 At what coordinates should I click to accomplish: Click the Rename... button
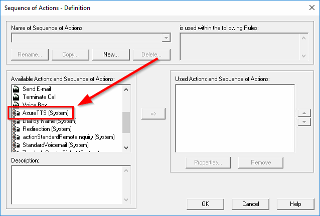pyautogui.click(x=30, y=54)
